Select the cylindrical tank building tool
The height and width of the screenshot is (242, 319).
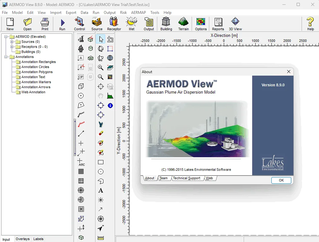coord(90,49)
